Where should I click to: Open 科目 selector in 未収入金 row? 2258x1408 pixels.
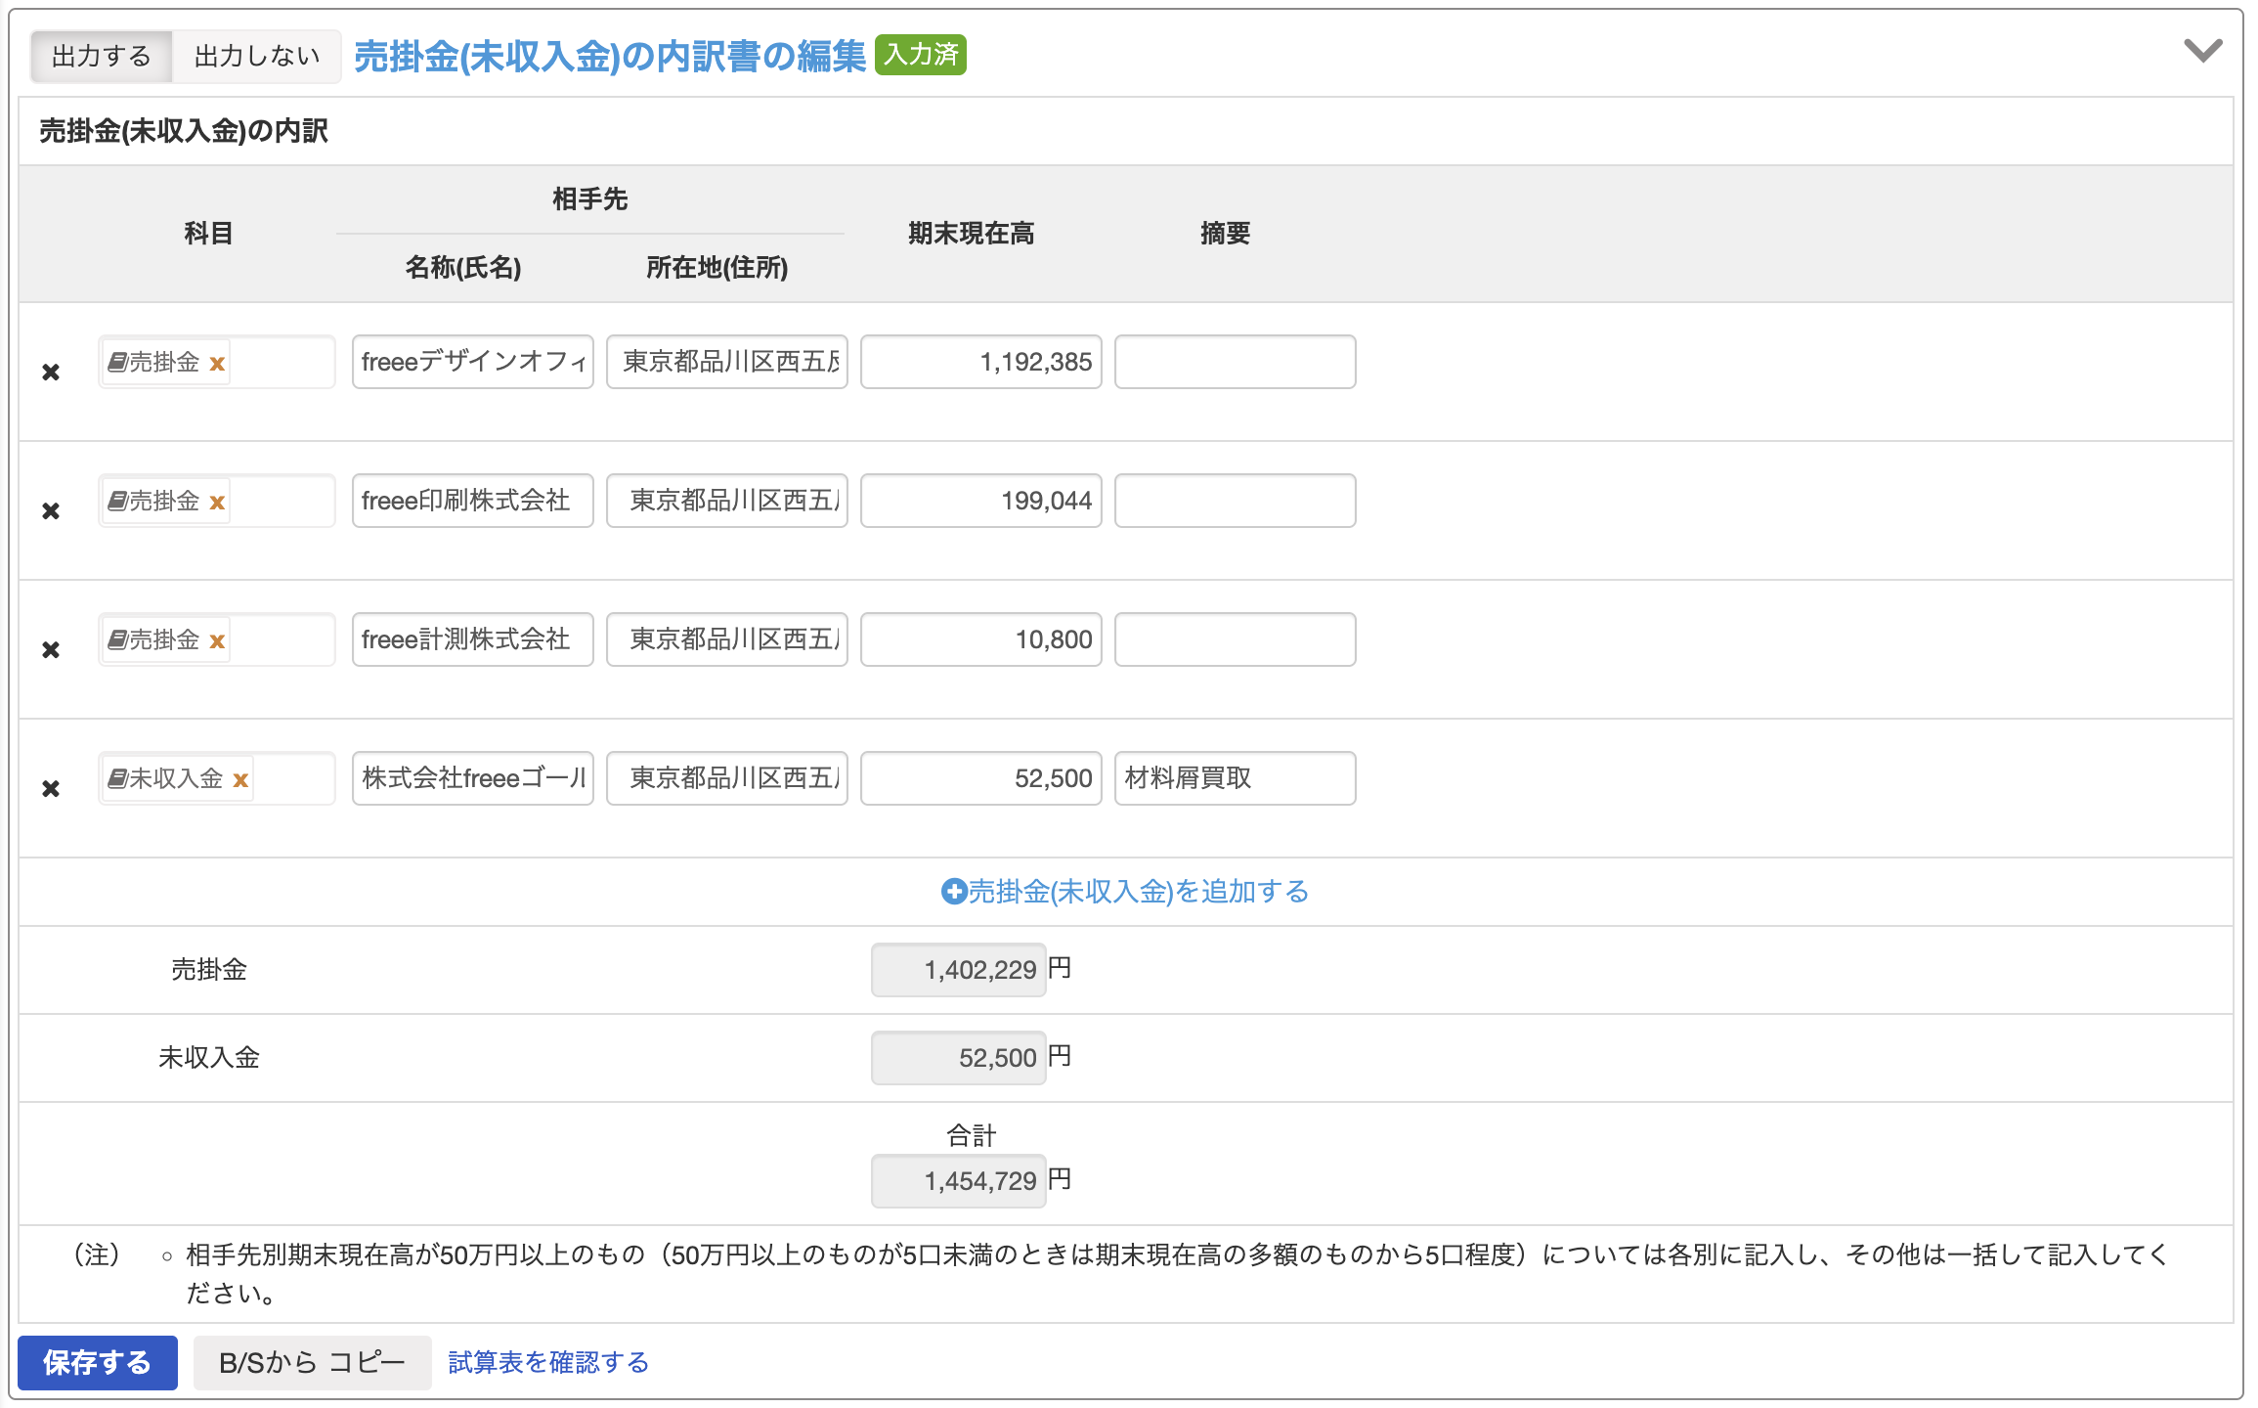tap(217, 778)
